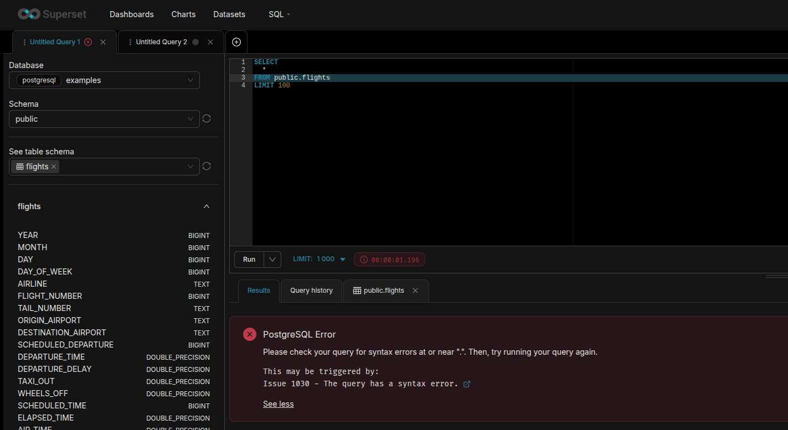The height and width of the screenshot is (430, 788).
Task: Switch to the Results tab
Action: pyautogui.click(x=259, y=291)
